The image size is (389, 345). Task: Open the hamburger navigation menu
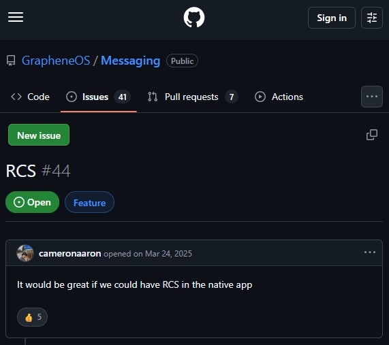[x=16, y=17]
